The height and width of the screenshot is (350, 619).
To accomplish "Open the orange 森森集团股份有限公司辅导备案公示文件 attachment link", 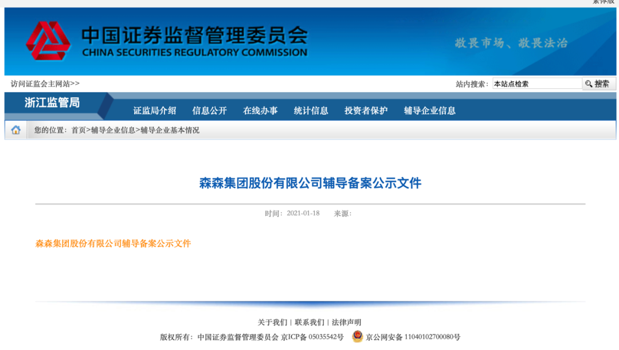I will point(113,243).
